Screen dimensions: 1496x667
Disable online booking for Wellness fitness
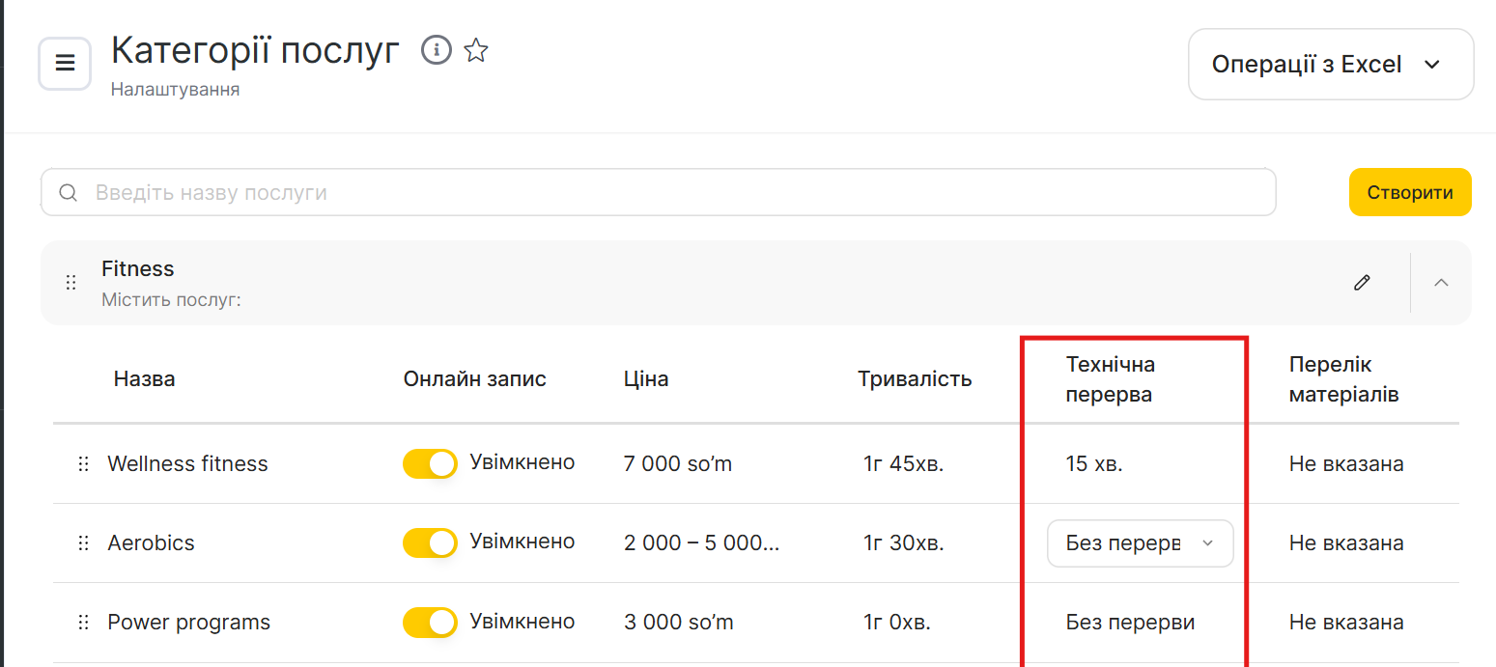[430, 463]
